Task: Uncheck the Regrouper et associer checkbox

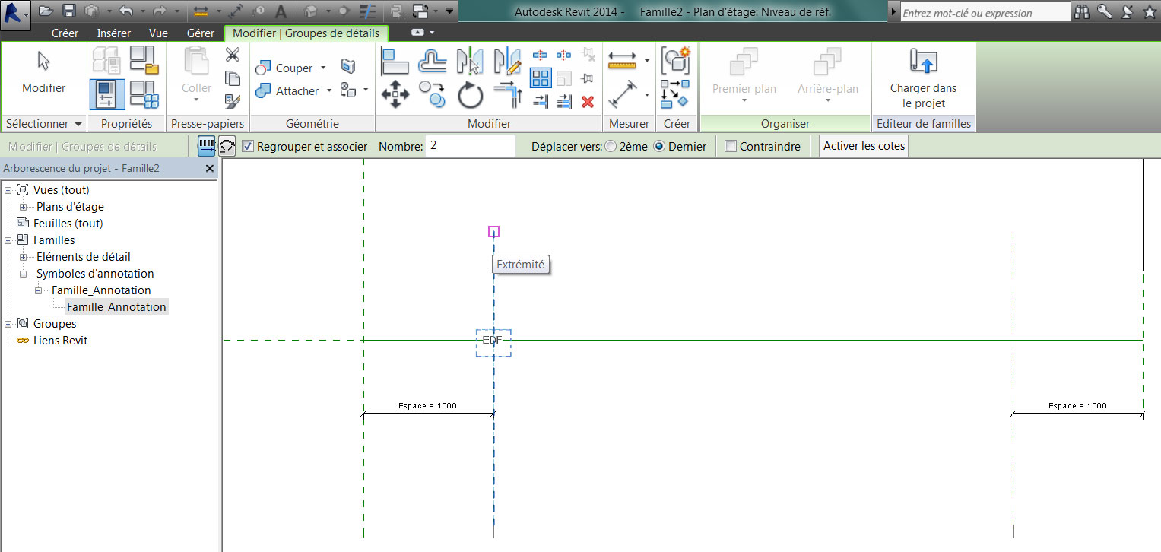Action: coord(248,147)
